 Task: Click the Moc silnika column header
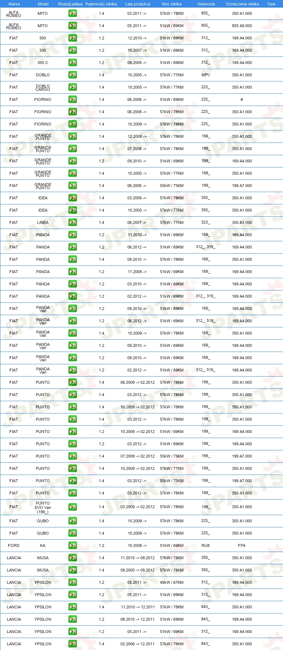click(x=172, y=4)
